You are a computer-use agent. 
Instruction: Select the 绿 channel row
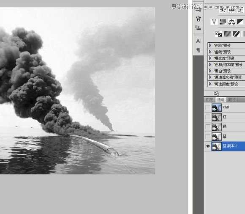click(x=225, y=127)
